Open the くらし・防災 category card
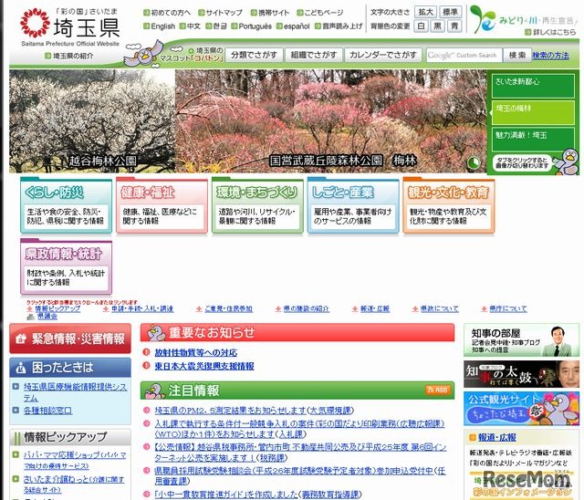584x500 pixels. pyautogui.click(x=67, y=205)
